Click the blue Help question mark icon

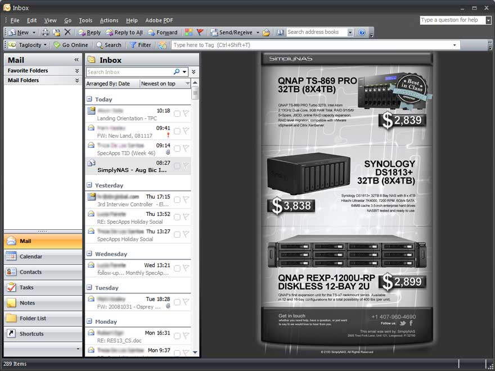362,33
